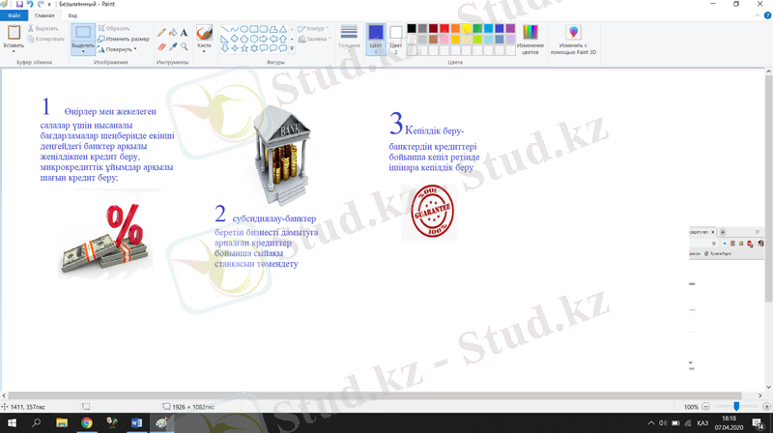The image size is (773, 433).
Task: Click Изменить с помощью Paint 3D
Action: [x=573, y=40]
